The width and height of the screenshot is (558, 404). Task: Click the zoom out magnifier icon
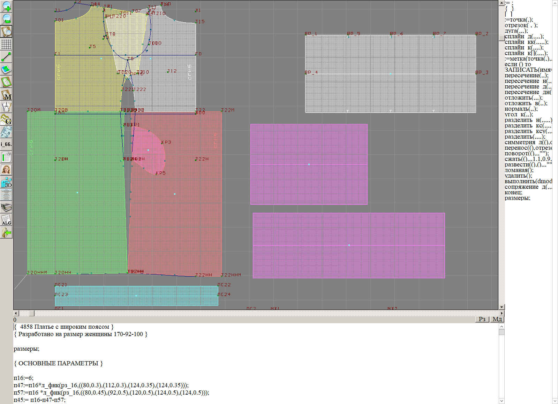pos(6,19)
